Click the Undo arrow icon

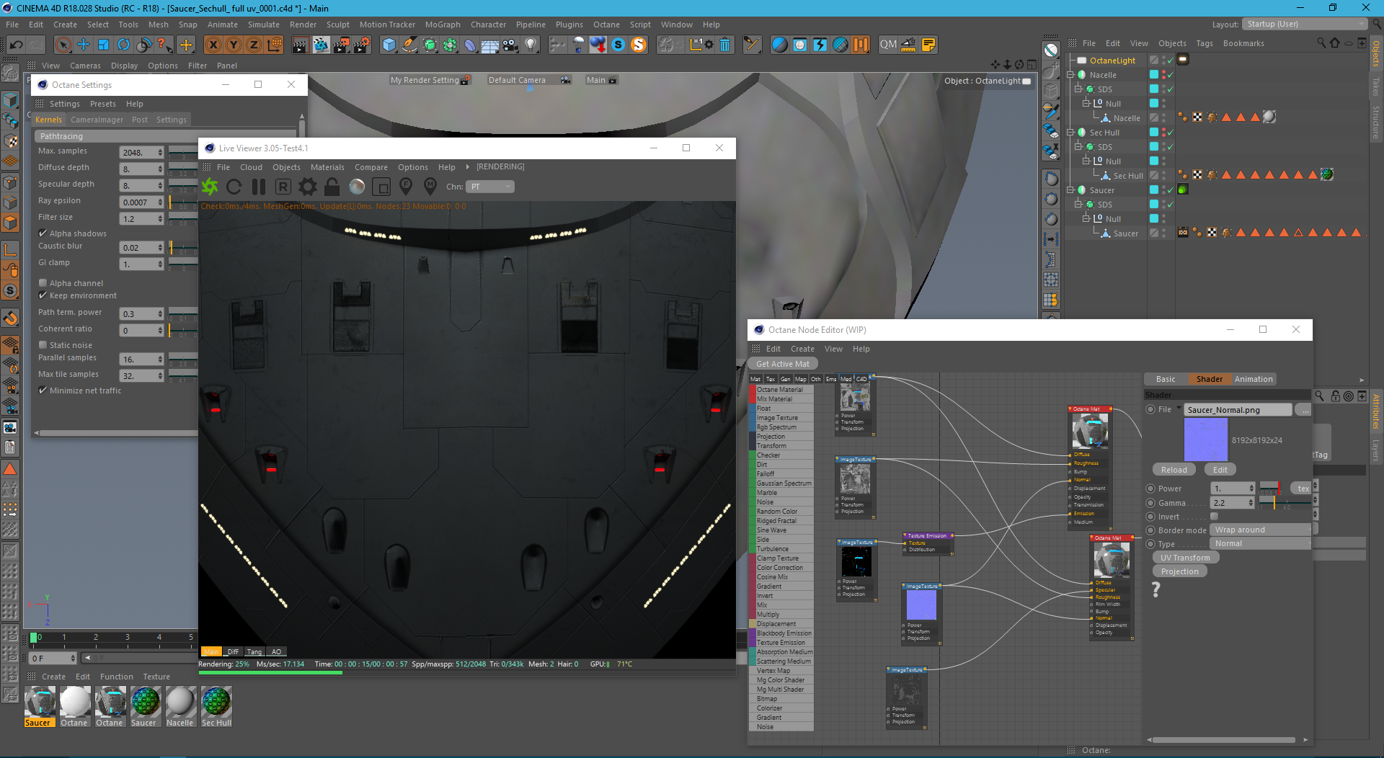tap(16, 45)
